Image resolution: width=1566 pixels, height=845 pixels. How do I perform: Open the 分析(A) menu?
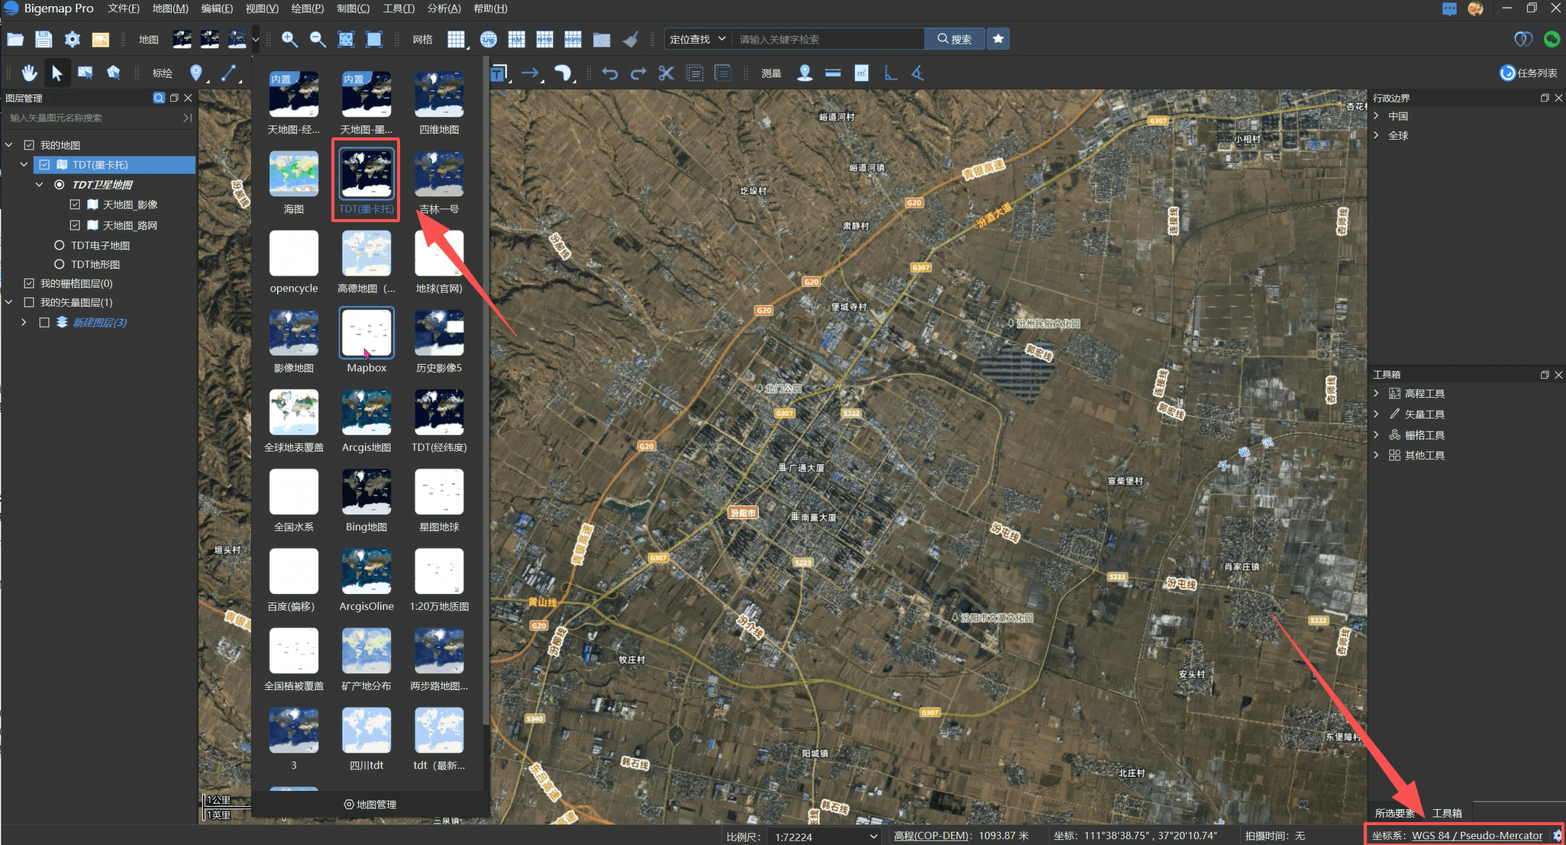coord(444,8)
